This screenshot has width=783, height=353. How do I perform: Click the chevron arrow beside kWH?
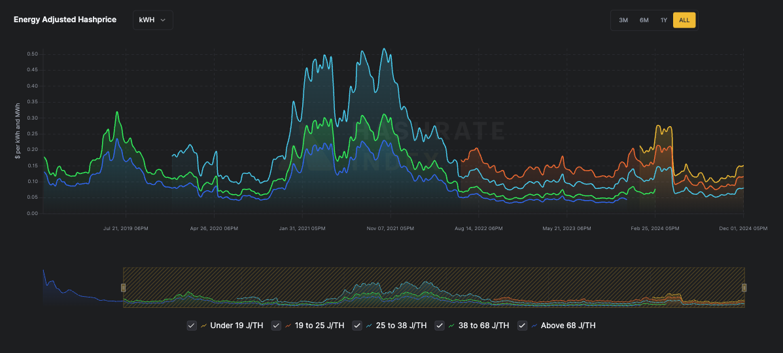pos(163,20)
